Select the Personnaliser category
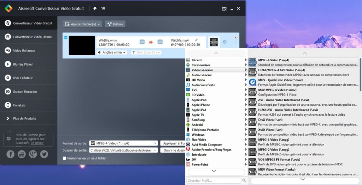Image resolution: width=362 pixels, height=185 pixels. coord(216,65)
